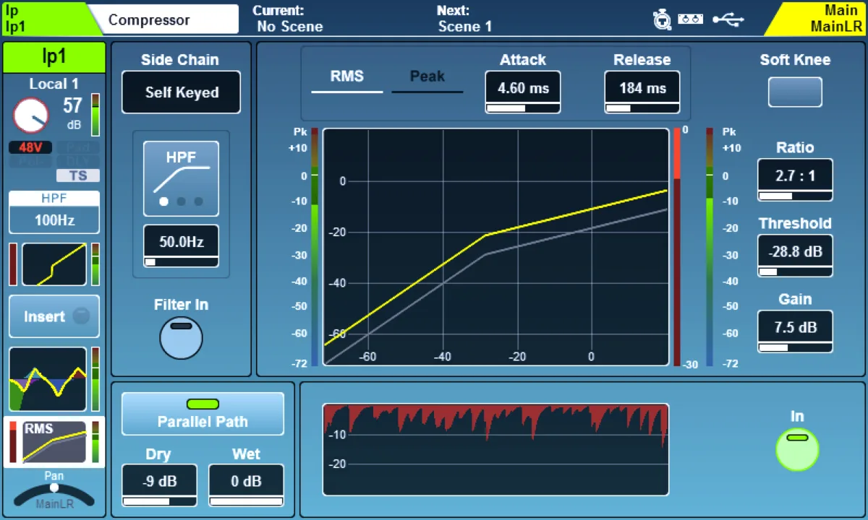Toggle the compressor In button

click(x=797, y=449)
